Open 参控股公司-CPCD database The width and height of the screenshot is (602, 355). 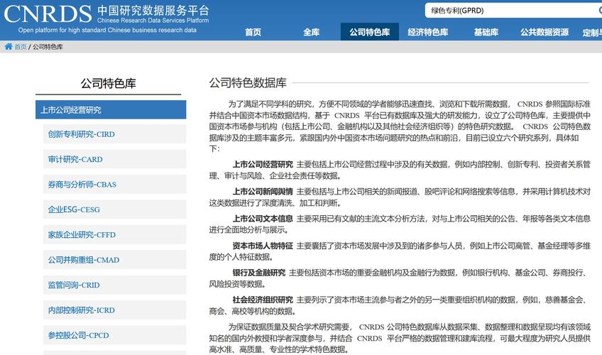(x=114, y=335)
